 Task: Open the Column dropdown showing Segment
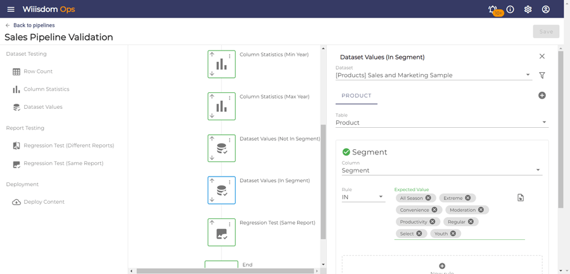click(441, 170)
